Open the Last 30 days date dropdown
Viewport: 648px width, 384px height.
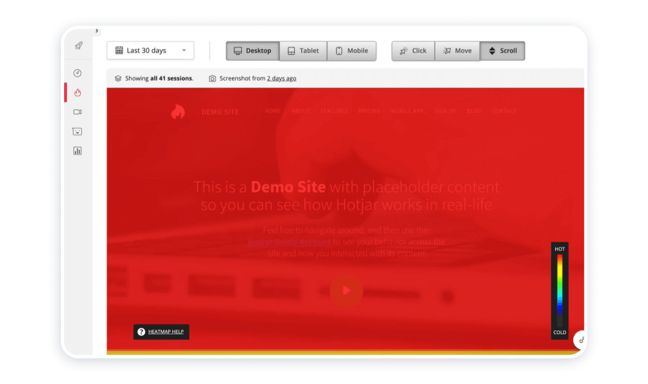(x=151, y=51)
